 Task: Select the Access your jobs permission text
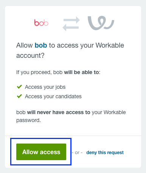(45, 87)
